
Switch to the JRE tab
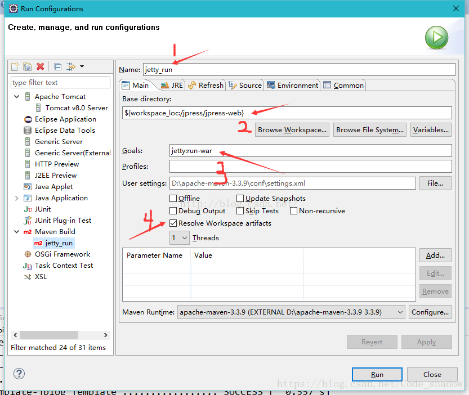172,85
